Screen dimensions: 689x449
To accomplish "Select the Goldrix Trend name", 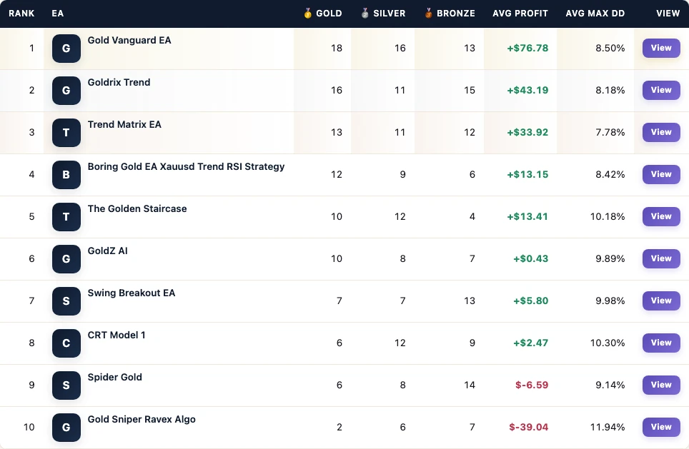I will [x=119, y=83].
